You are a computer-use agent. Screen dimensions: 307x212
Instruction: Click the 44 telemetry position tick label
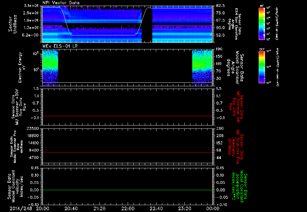[x=219, y=158]
